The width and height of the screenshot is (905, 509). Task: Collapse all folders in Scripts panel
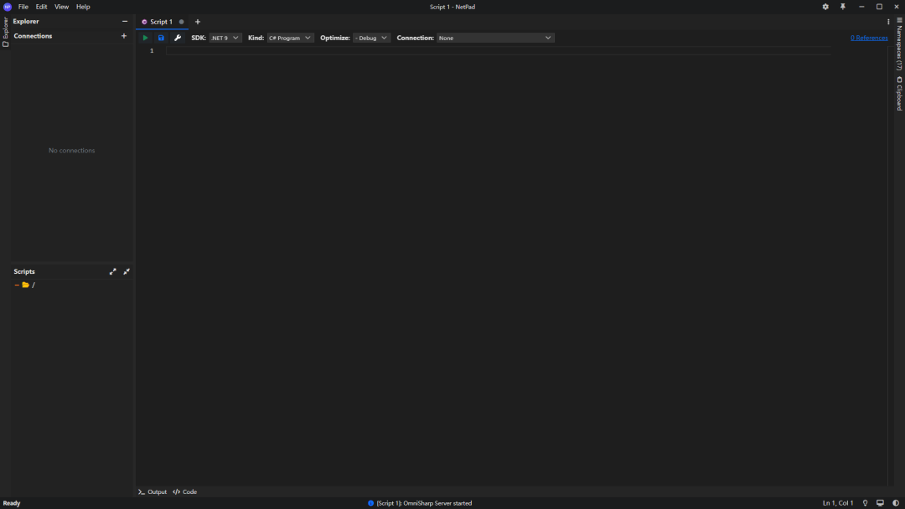[x=127, y=271]
